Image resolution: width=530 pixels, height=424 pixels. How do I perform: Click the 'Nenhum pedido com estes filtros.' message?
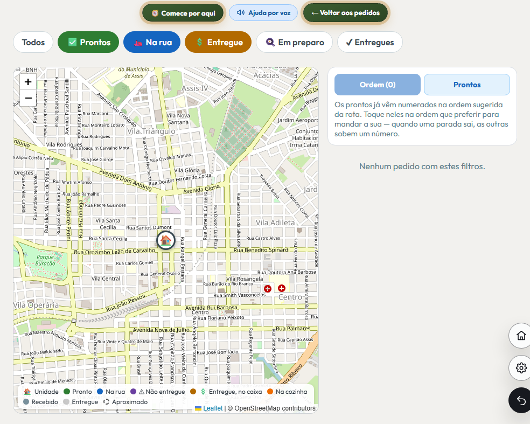[x=422, y=166]
